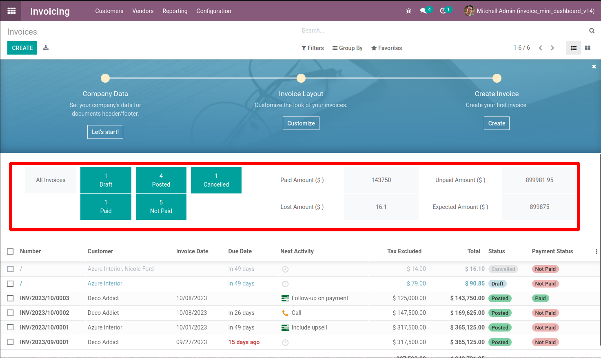Open the activities clock icon
Screen dimensions: 601x358
tap(443, 11)
